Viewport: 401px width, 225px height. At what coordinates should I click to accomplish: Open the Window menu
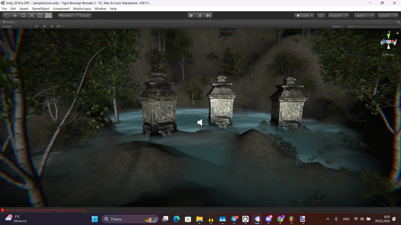(x=100, y=9)
